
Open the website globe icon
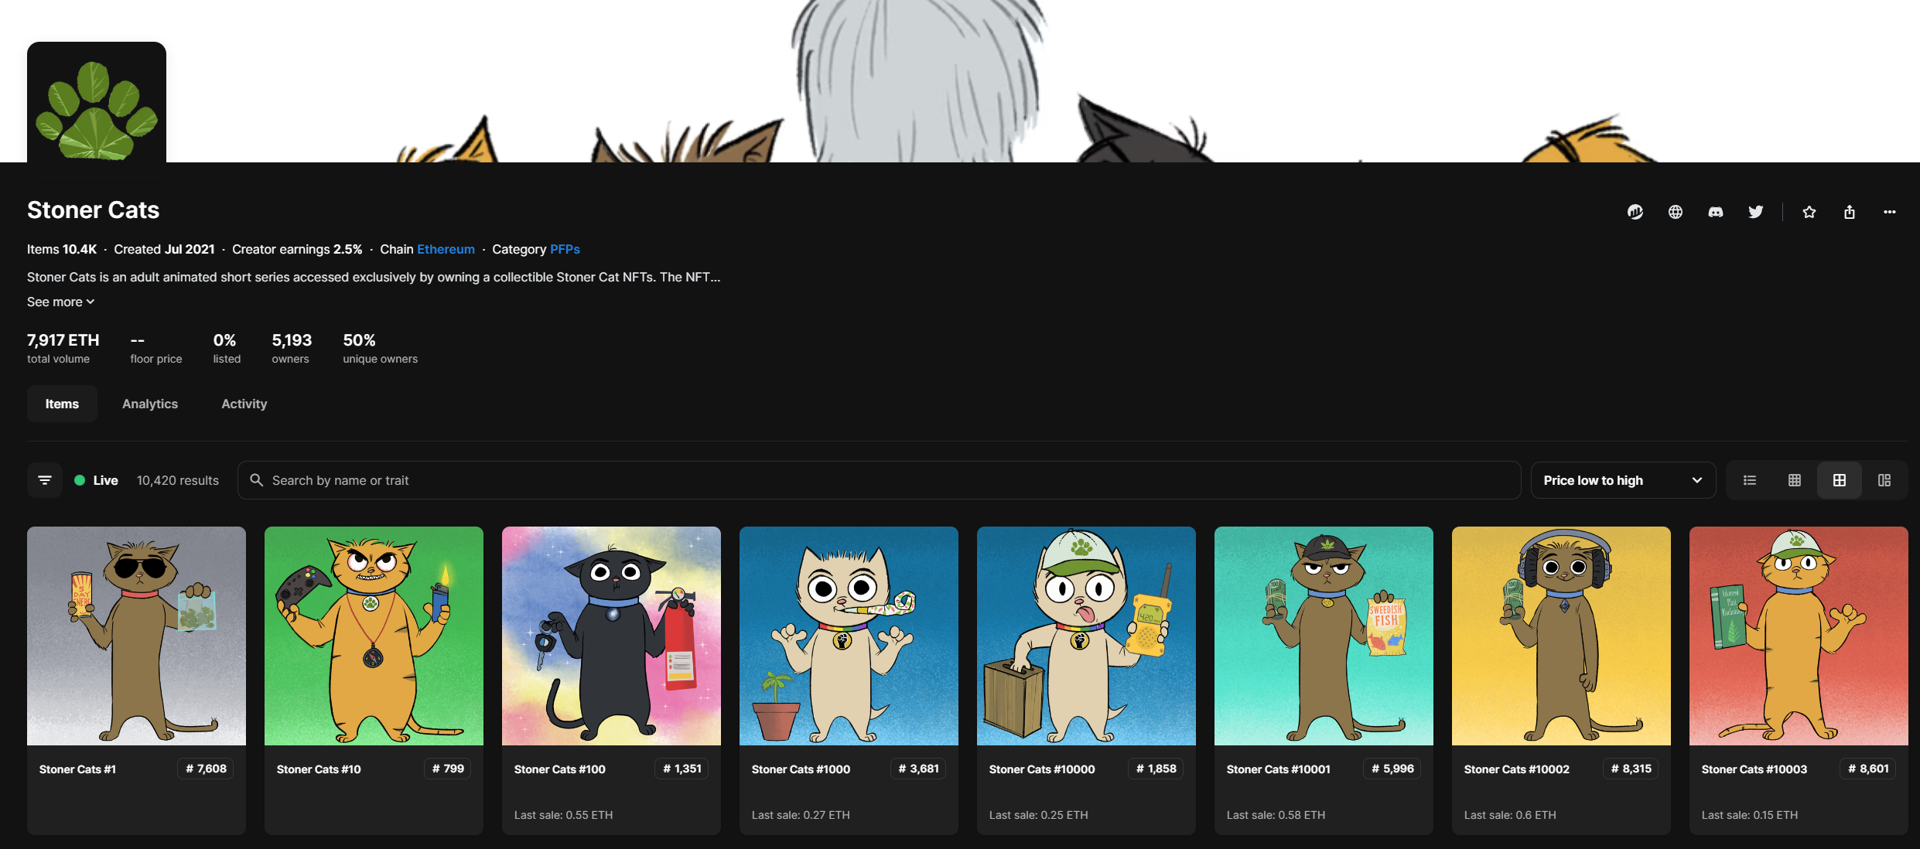(1675, 212)
